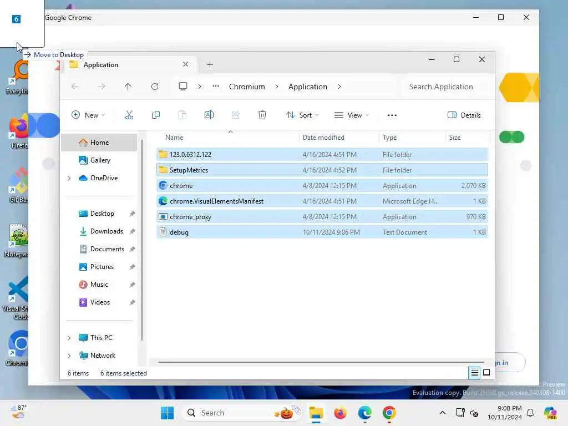Sort by Name column header
Viewport: 568px width, 426px height.
pyautogui.click(x=228, y=138)
